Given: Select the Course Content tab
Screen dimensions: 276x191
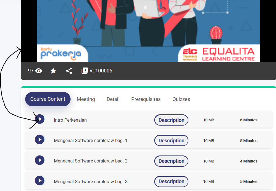Looking at the screenshot, I should click(x=48, y=99).
